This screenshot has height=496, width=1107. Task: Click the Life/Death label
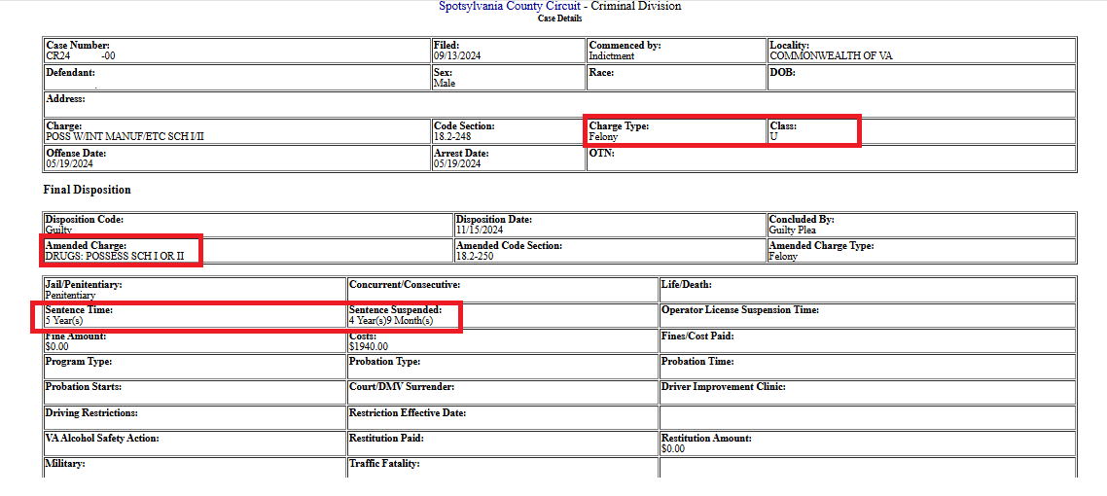686,284
